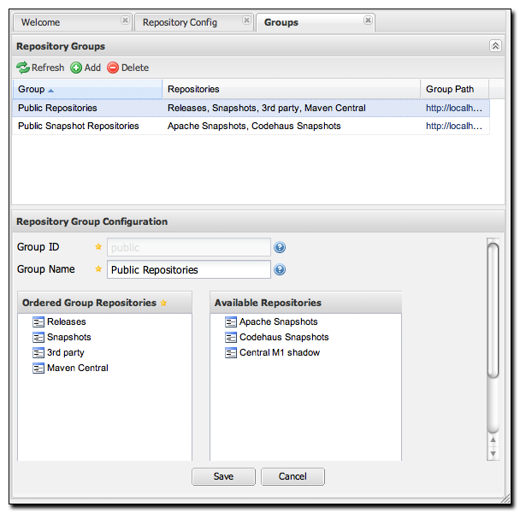The image size is (520, 513).
Task: Select the Apache Snapshots repository icon
Action: click(x=231, y=322)
